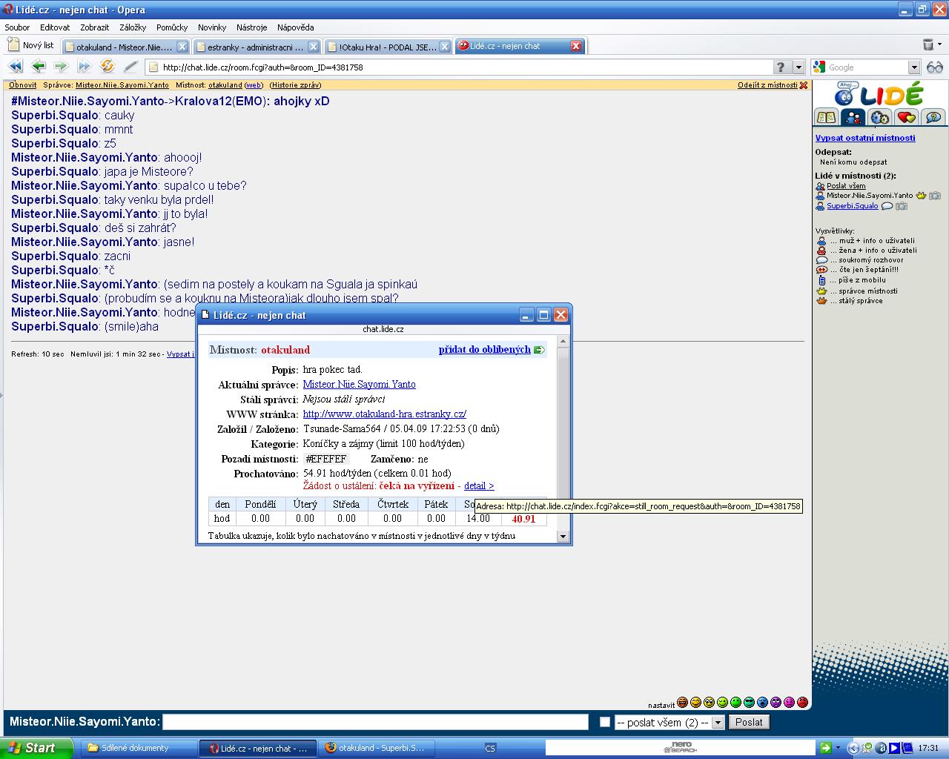Click the Windows Start button
The height and width of the screenshot is (759, 949).
(36, 748)
